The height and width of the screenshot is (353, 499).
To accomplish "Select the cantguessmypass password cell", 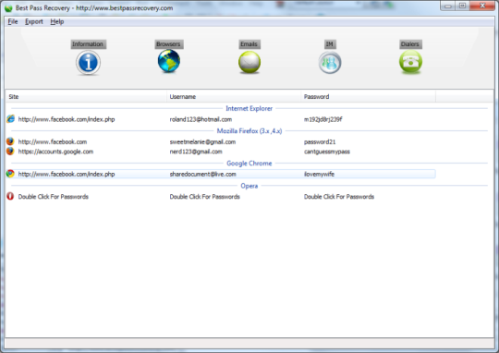I will [x=327, y=152].
